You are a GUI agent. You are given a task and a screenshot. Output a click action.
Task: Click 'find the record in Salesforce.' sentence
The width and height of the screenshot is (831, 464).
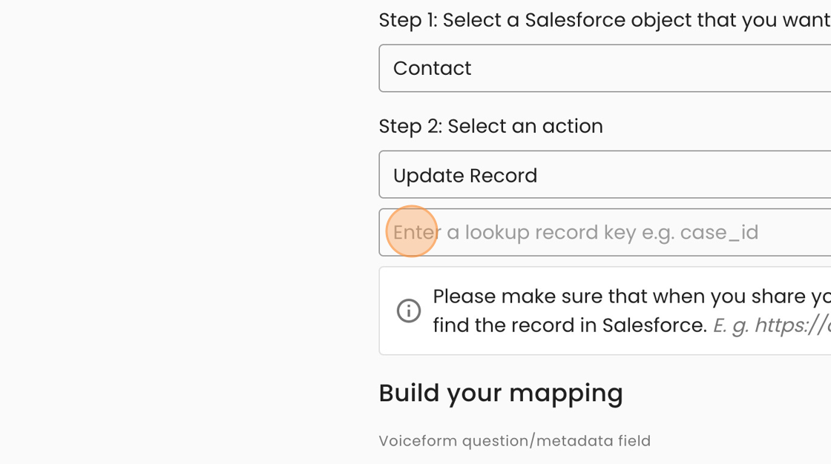pyautogui.click(x=570, y=325)
